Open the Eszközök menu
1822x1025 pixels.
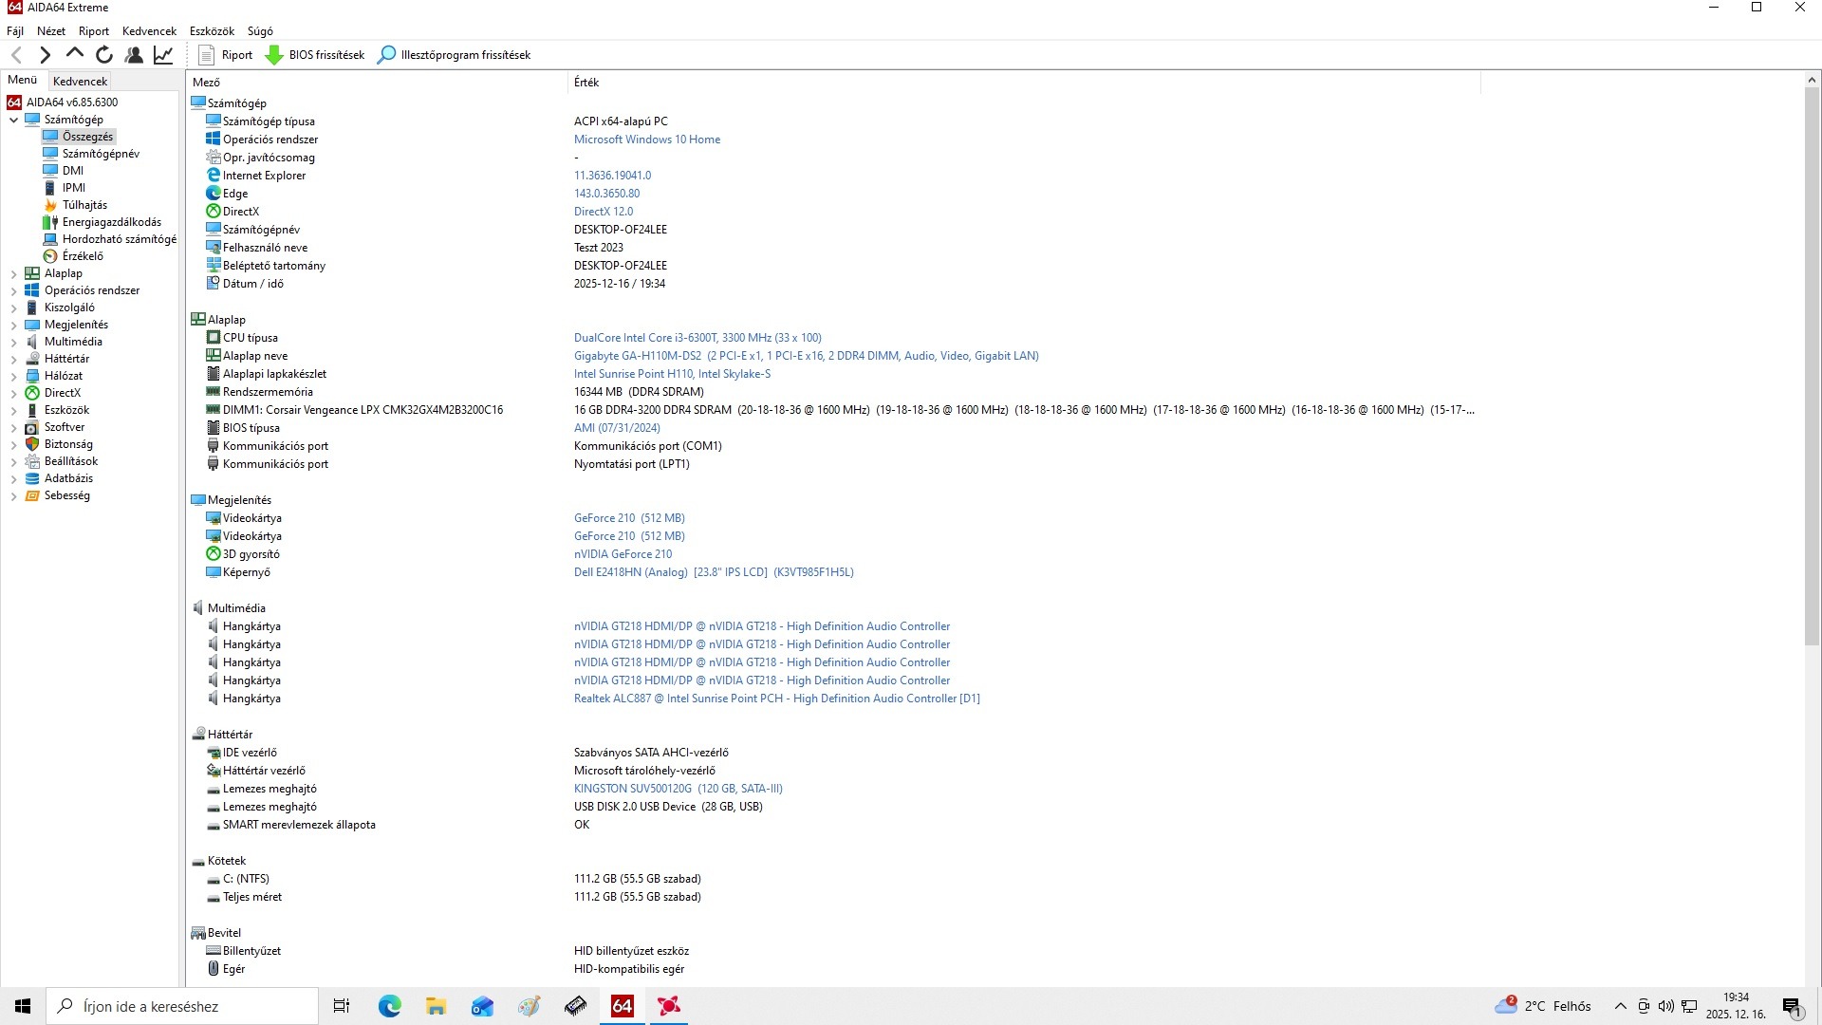(212, 31)
